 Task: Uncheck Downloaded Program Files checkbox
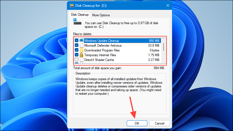(76, 50)
